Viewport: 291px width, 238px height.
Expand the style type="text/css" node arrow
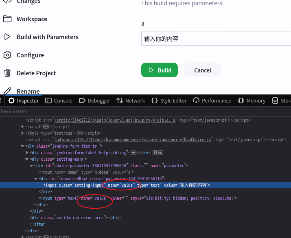tap(22, 133)
